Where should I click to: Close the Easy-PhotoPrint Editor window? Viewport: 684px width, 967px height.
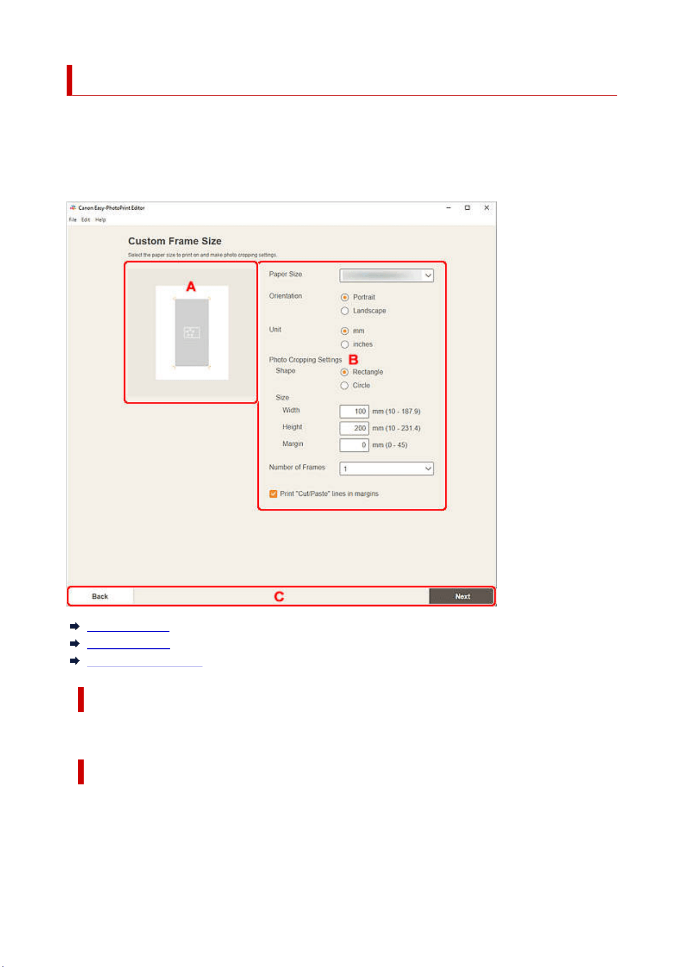[487, 208]
